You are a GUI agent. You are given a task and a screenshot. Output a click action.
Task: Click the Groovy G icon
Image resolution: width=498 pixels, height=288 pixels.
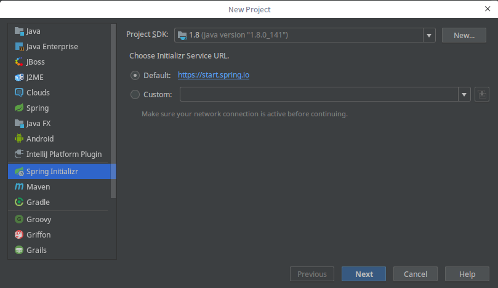(x=19, y=219)
